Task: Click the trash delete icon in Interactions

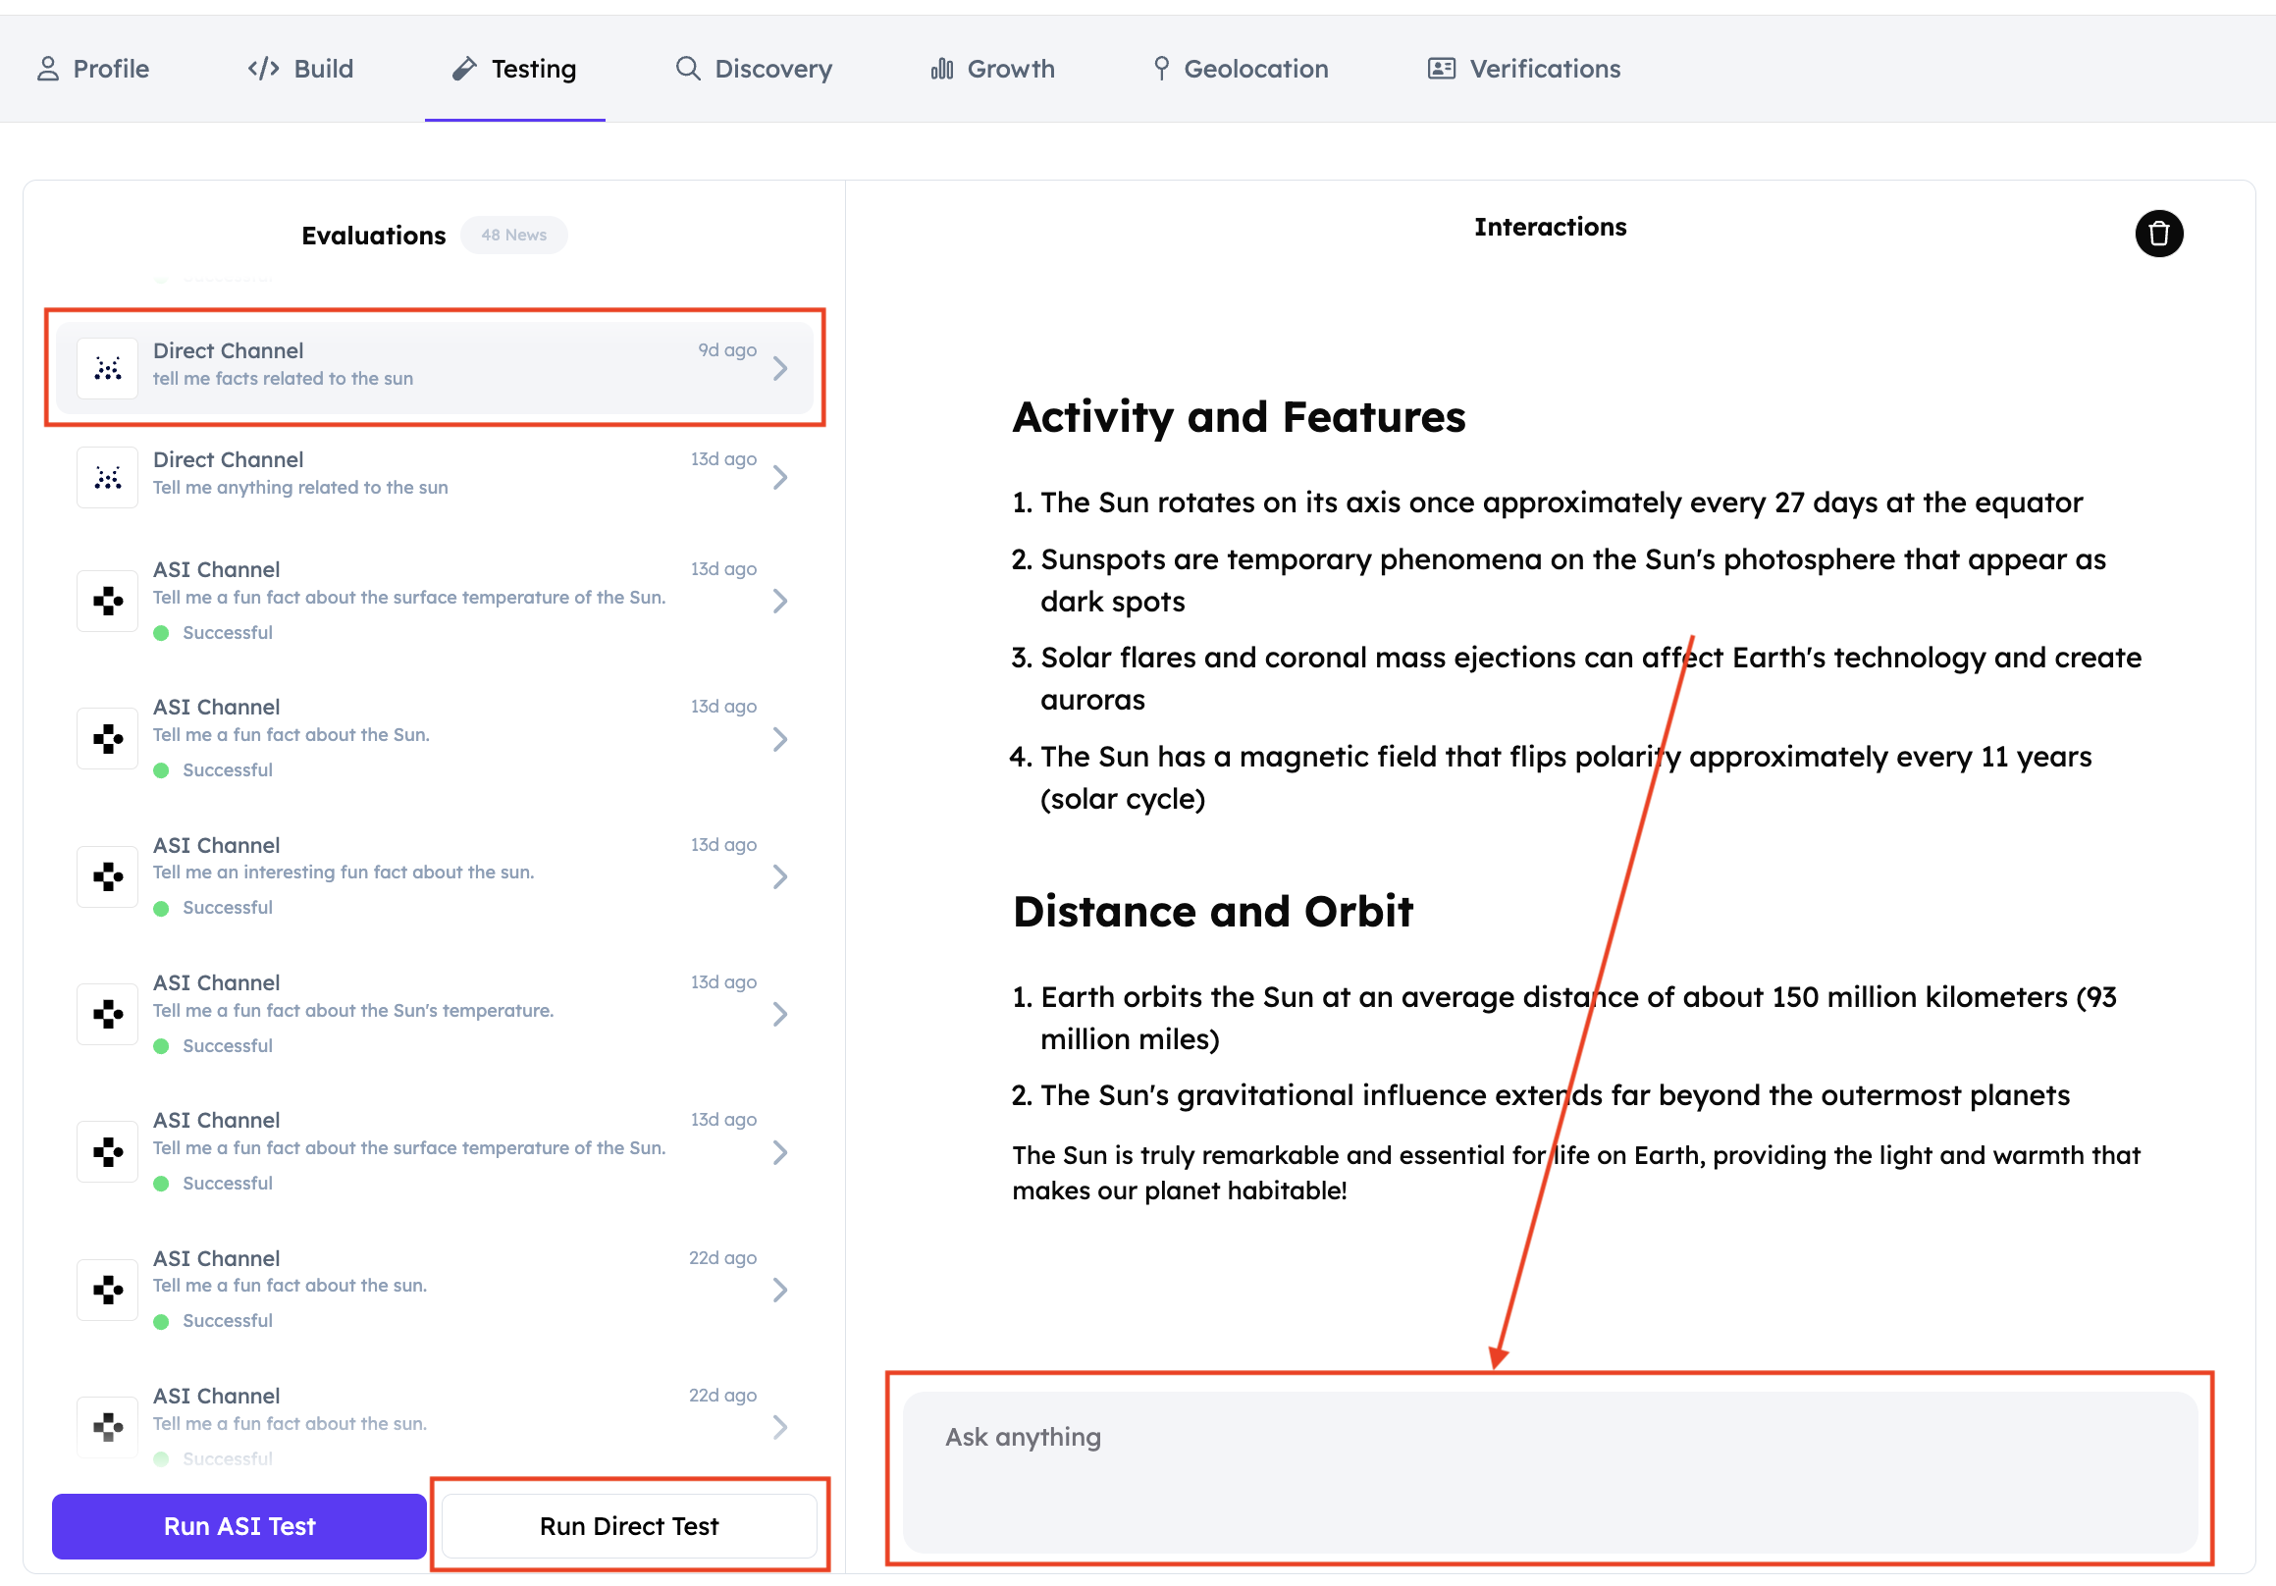Action: click(2158, 234)
